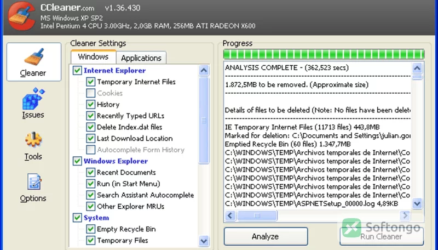Uncheck Temporary Internet Files
This screenshot has height=250, width=438.
[90, 82]
